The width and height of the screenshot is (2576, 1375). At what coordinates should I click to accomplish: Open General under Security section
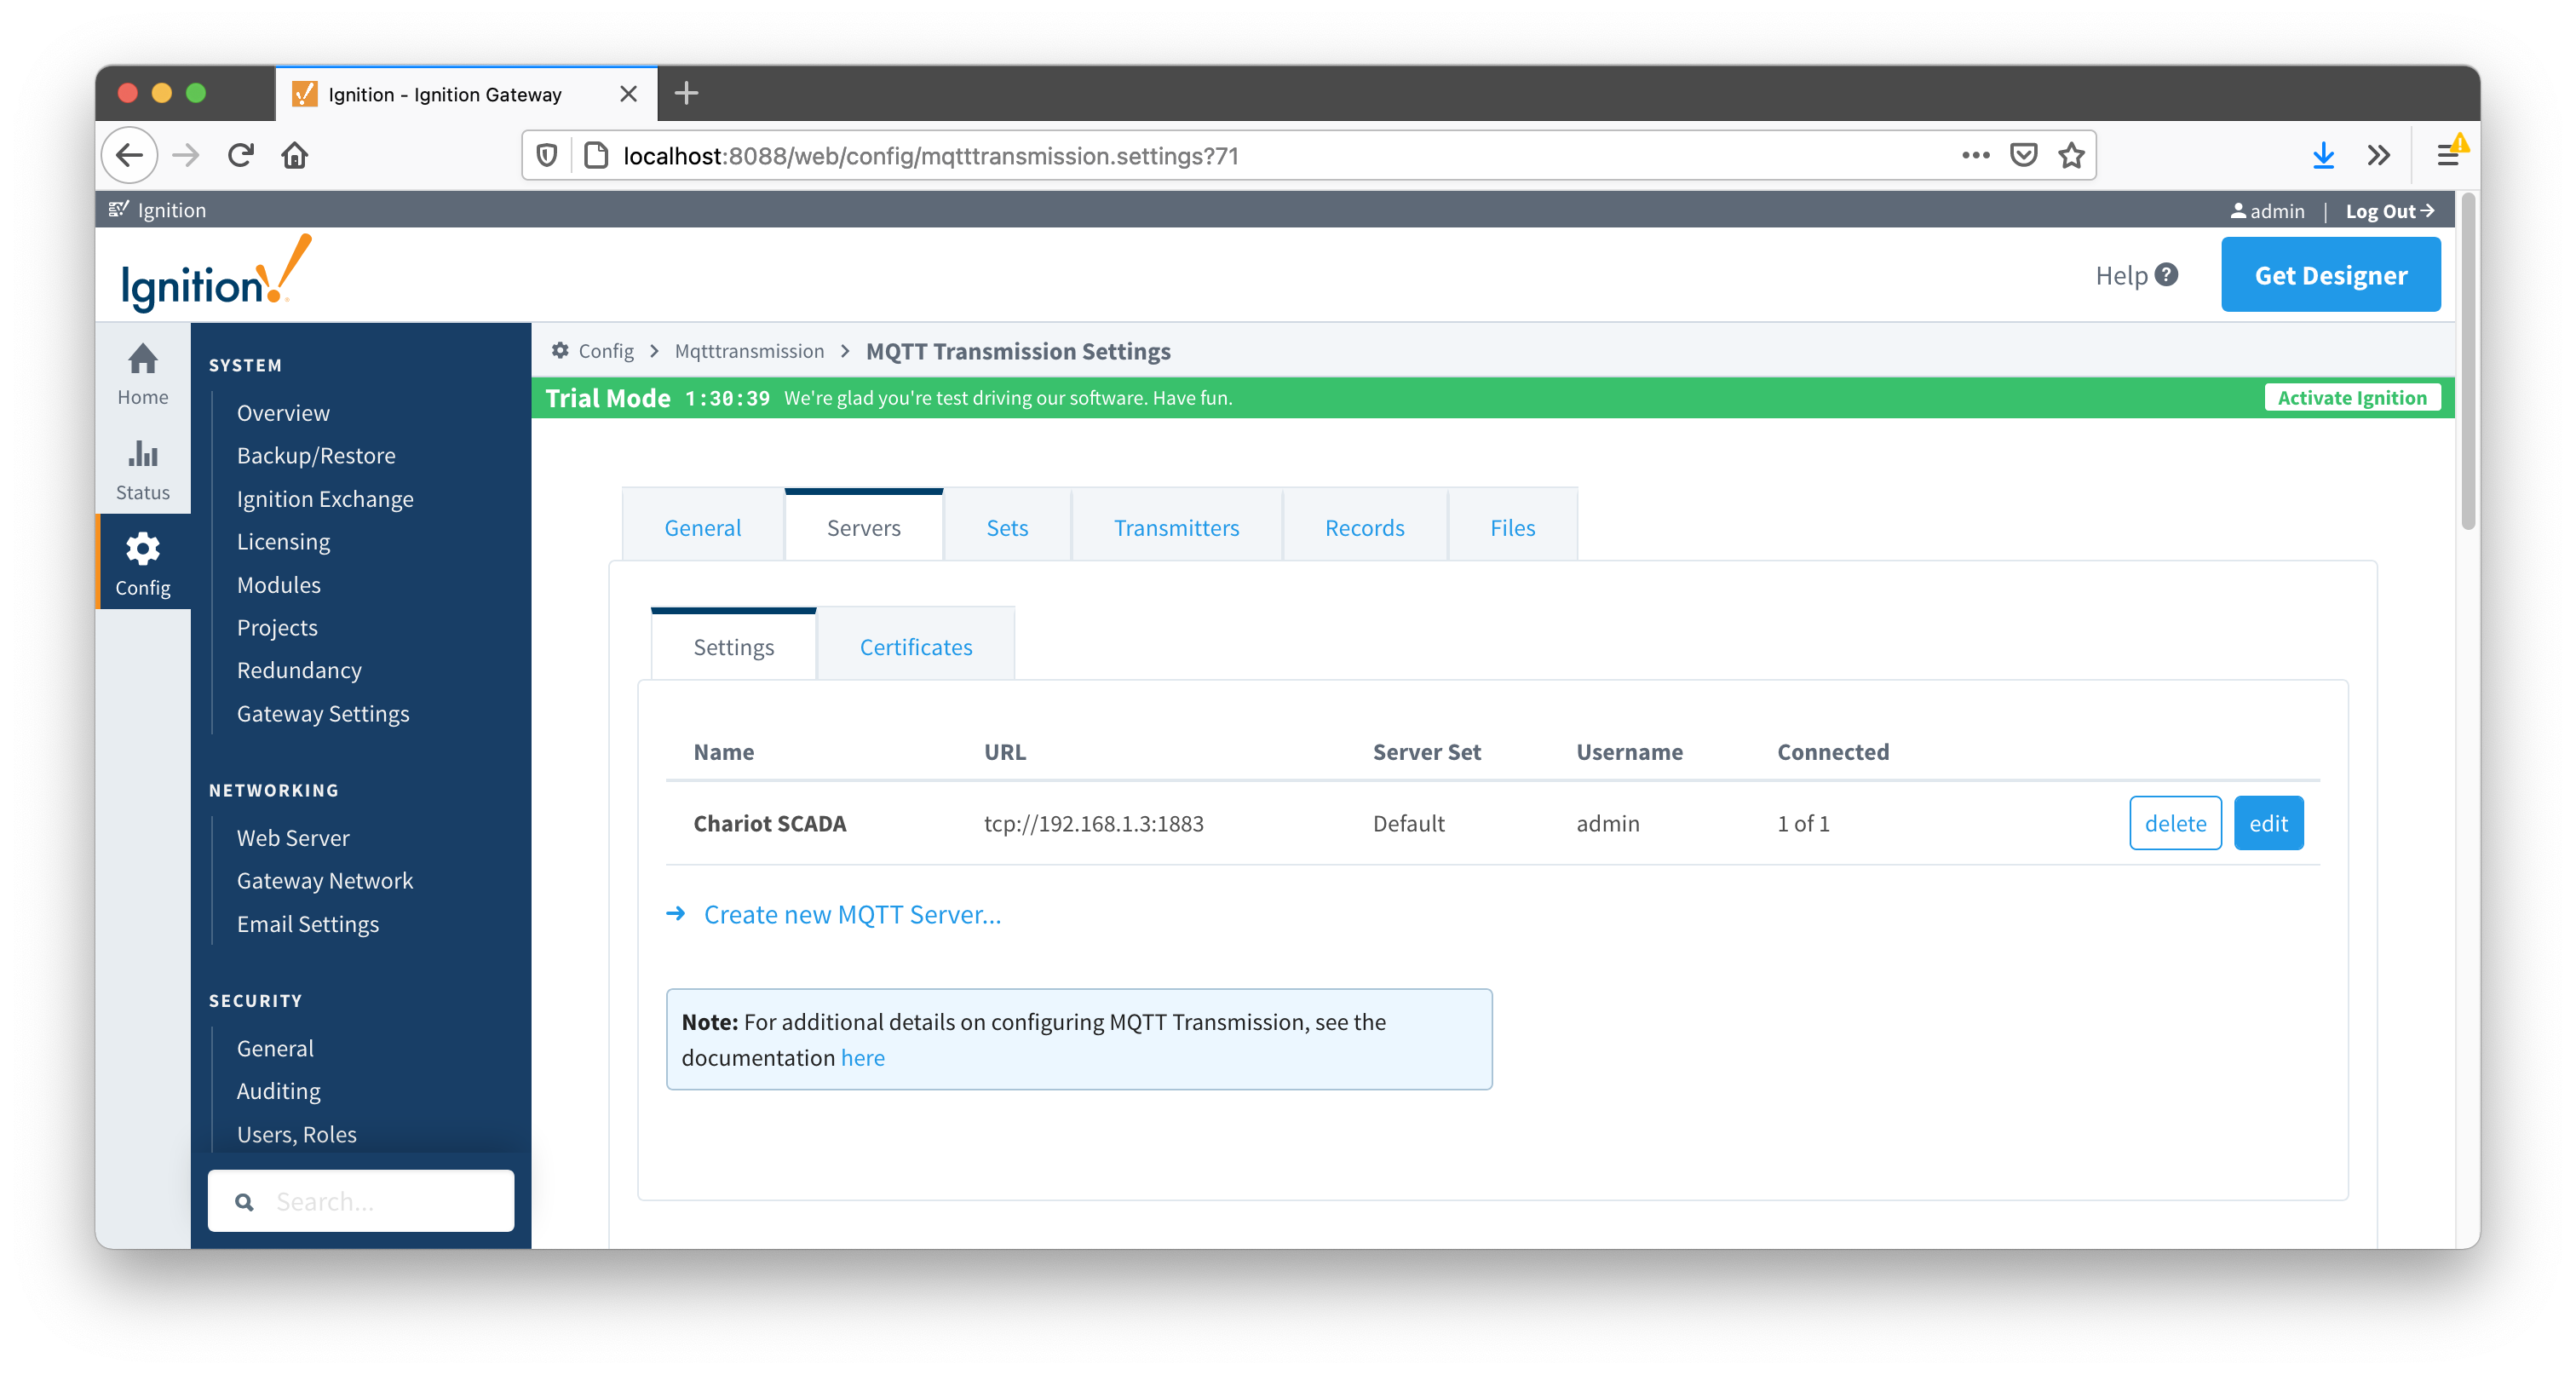275,1048
